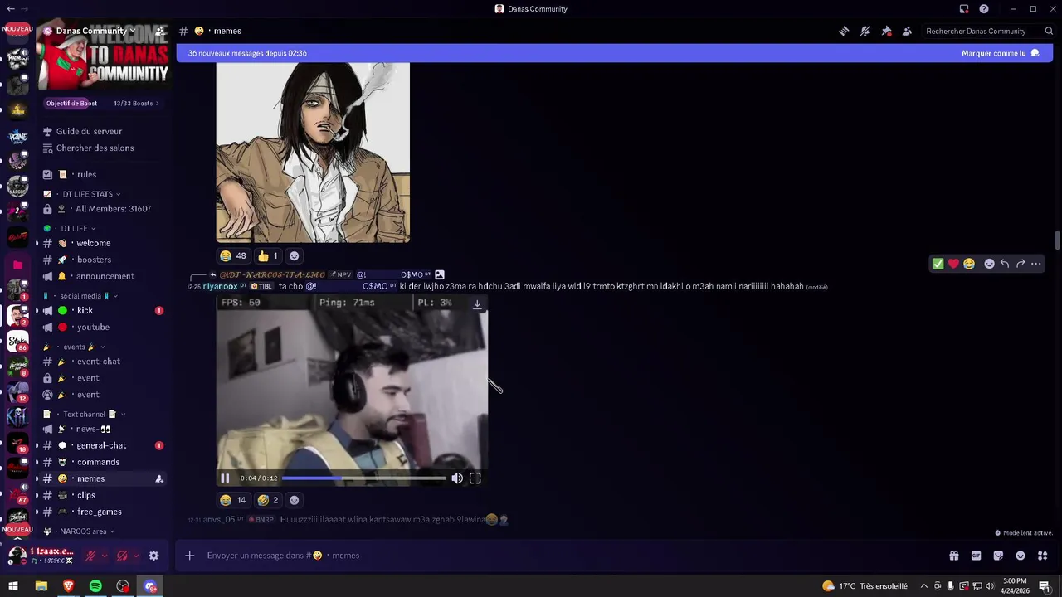Screen dimensions: 1062x597
Task: Expand the Objectif de Boost 13/33 Boosts bar
Action: (x=103, y=104)
